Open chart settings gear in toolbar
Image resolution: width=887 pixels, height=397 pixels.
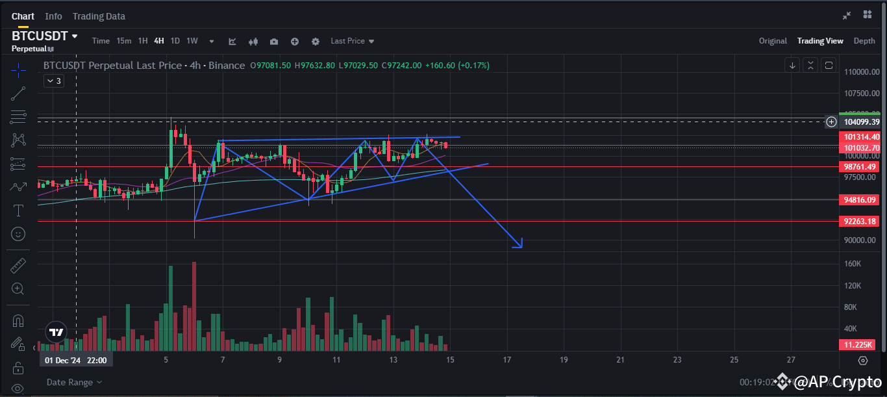click(x=316, y=41)
